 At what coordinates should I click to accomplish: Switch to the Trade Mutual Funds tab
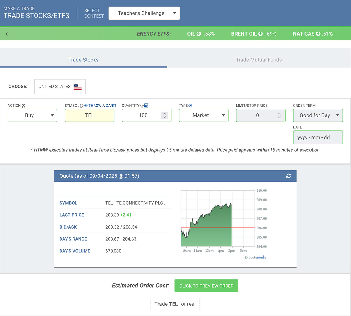click(x=259, y=60)
